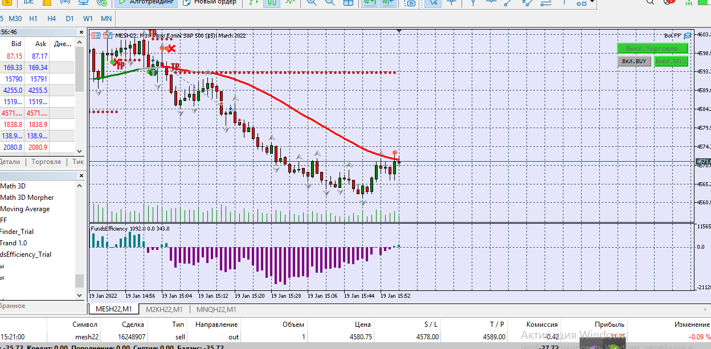
Task: Switch timeframe to M30
Action: click(x=15, y=19)
